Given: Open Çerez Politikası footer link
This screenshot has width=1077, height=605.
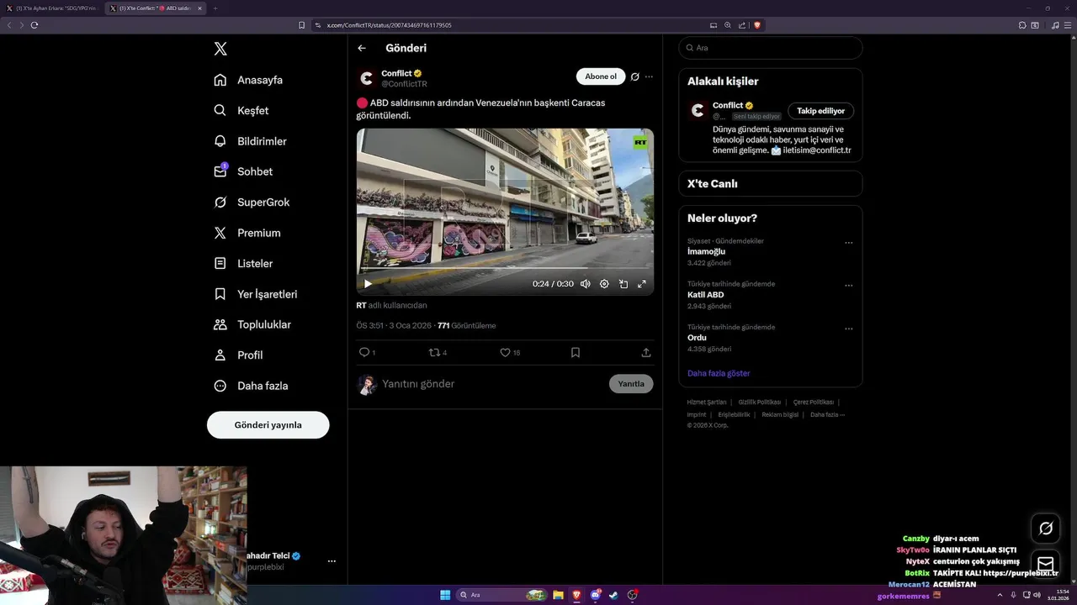Looking at the screenshot, I should (814, 402).
